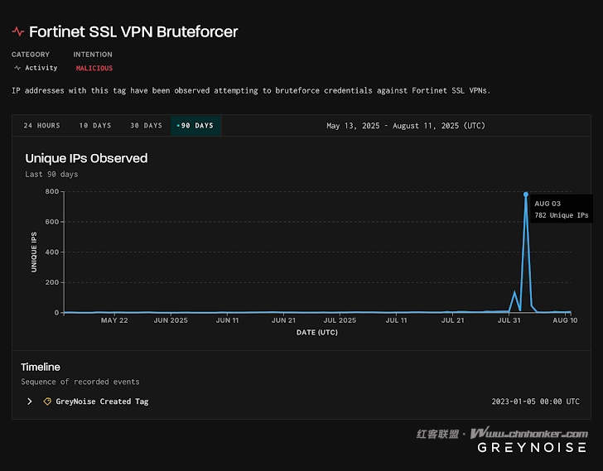Expand the GreyNoise Created Tag event chevron

[30, 401]
